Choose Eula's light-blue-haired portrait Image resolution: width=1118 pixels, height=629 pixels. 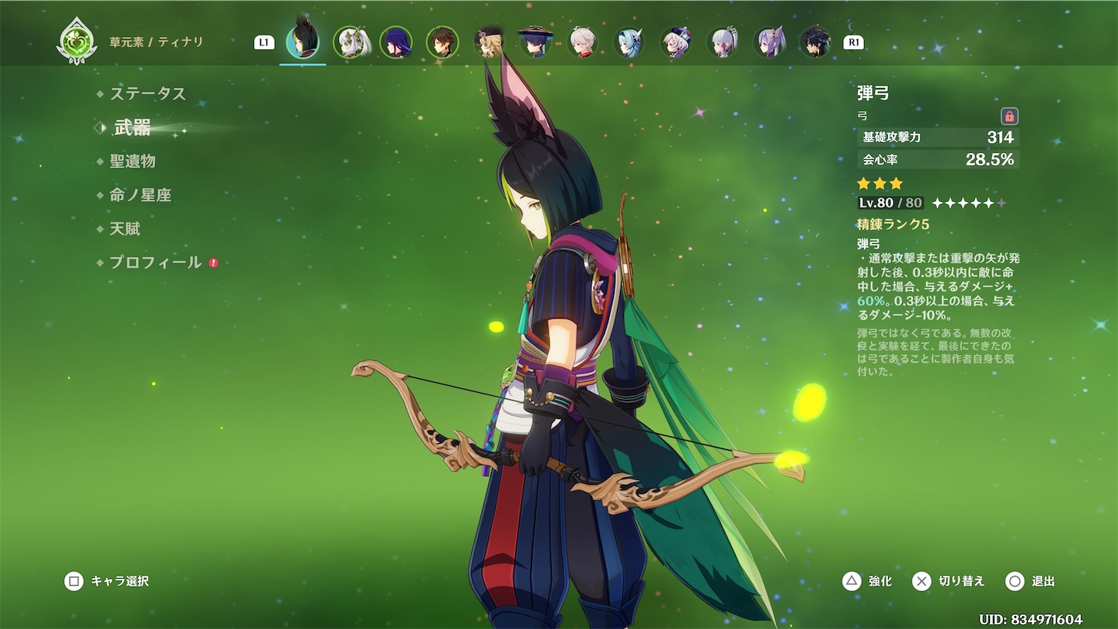point(629,42)
